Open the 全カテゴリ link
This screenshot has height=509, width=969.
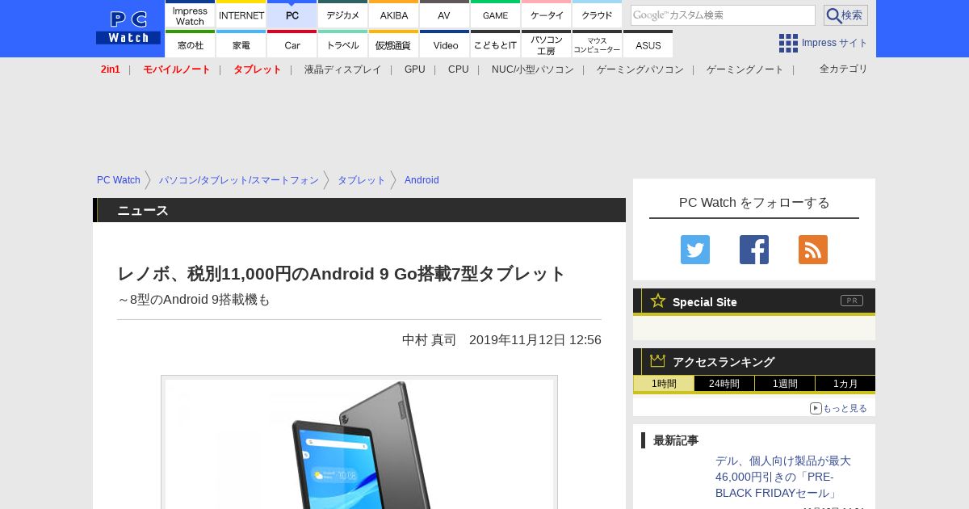pyautogui.click(x=844, y=69)
